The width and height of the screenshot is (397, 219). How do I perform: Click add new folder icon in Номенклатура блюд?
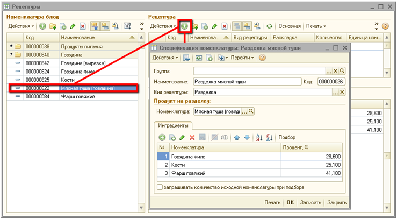pos(52,26)
